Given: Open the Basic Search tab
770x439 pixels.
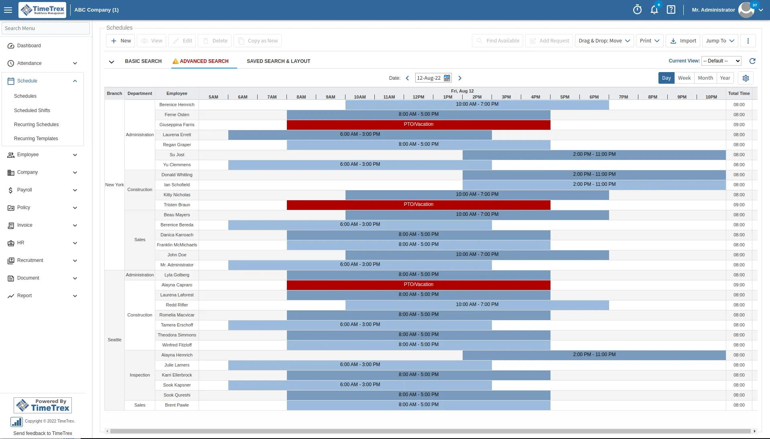Looking at the screenshot, I should (143, 61).
